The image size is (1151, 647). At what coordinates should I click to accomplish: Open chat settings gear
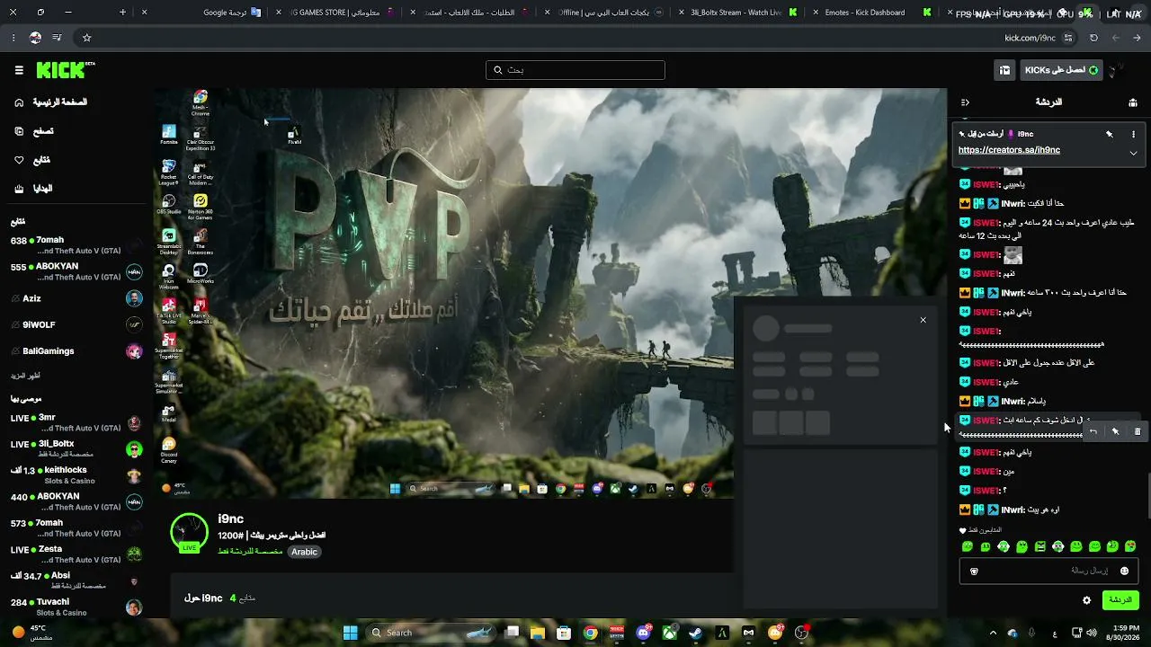[x=1086, y=600]
